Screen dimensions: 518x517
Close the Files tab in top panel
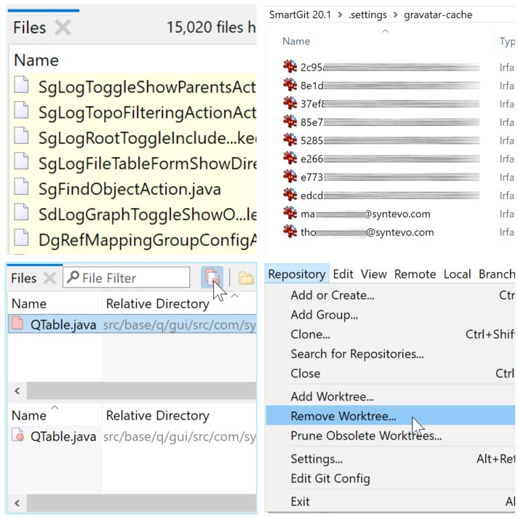tap(63, 28)
